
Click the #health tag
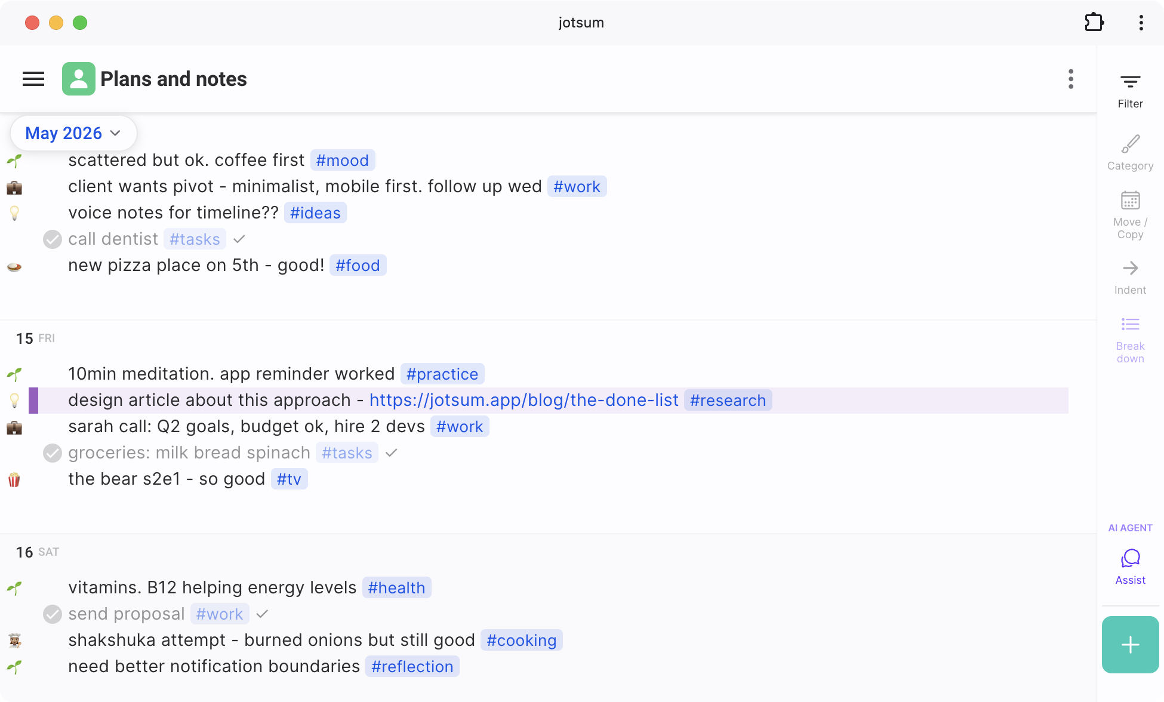[x=396, y=587]
